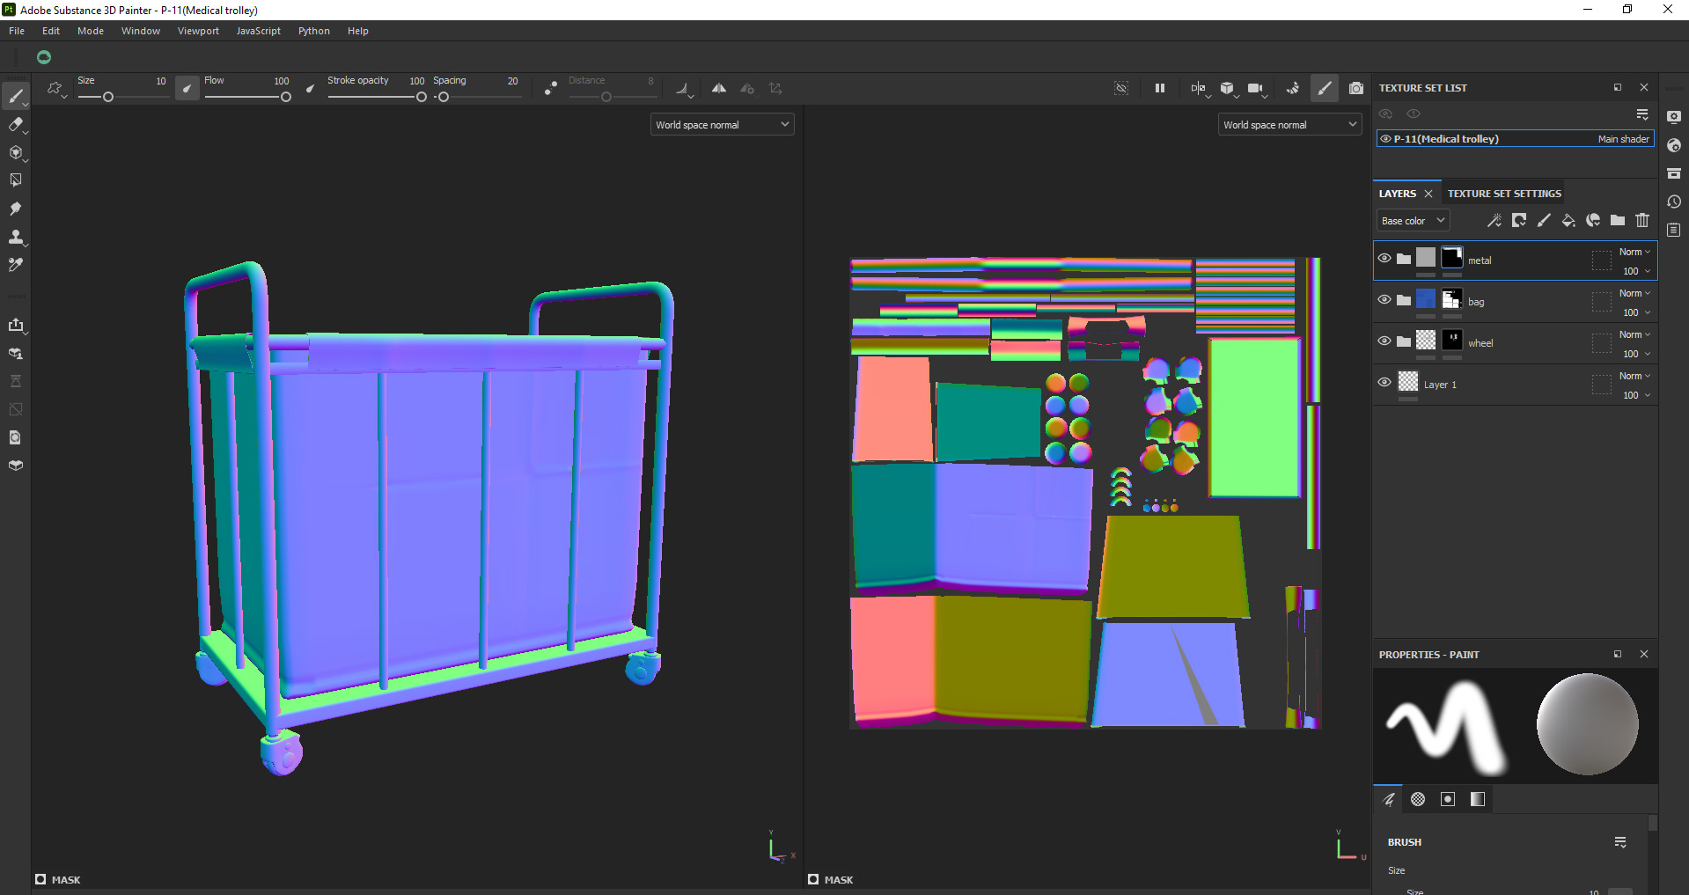Adjust the brush Size slider
1689x895 pixels.
123,97
